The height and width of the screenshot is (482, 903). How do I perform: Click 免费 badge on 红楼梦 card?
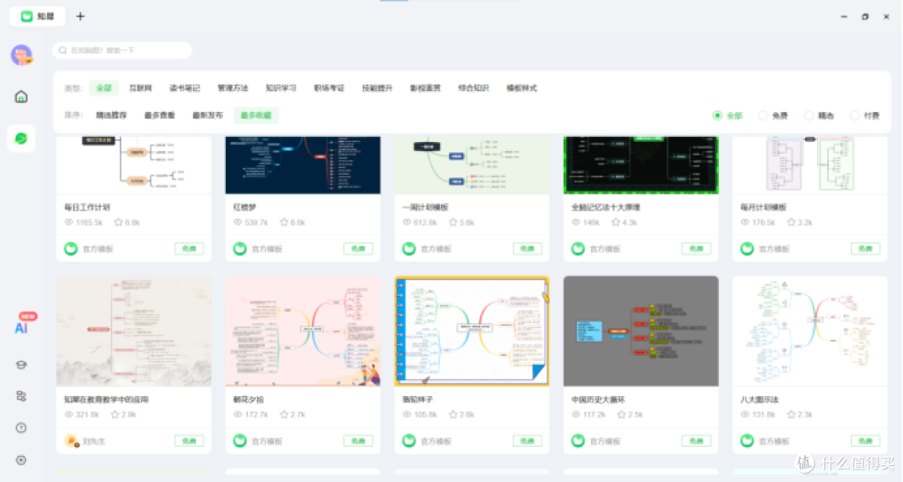358,248
